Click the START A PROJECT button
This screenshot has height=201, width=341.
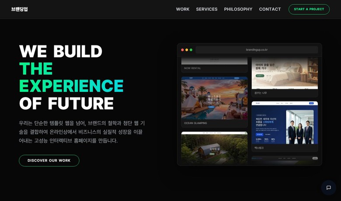(309, 9)
